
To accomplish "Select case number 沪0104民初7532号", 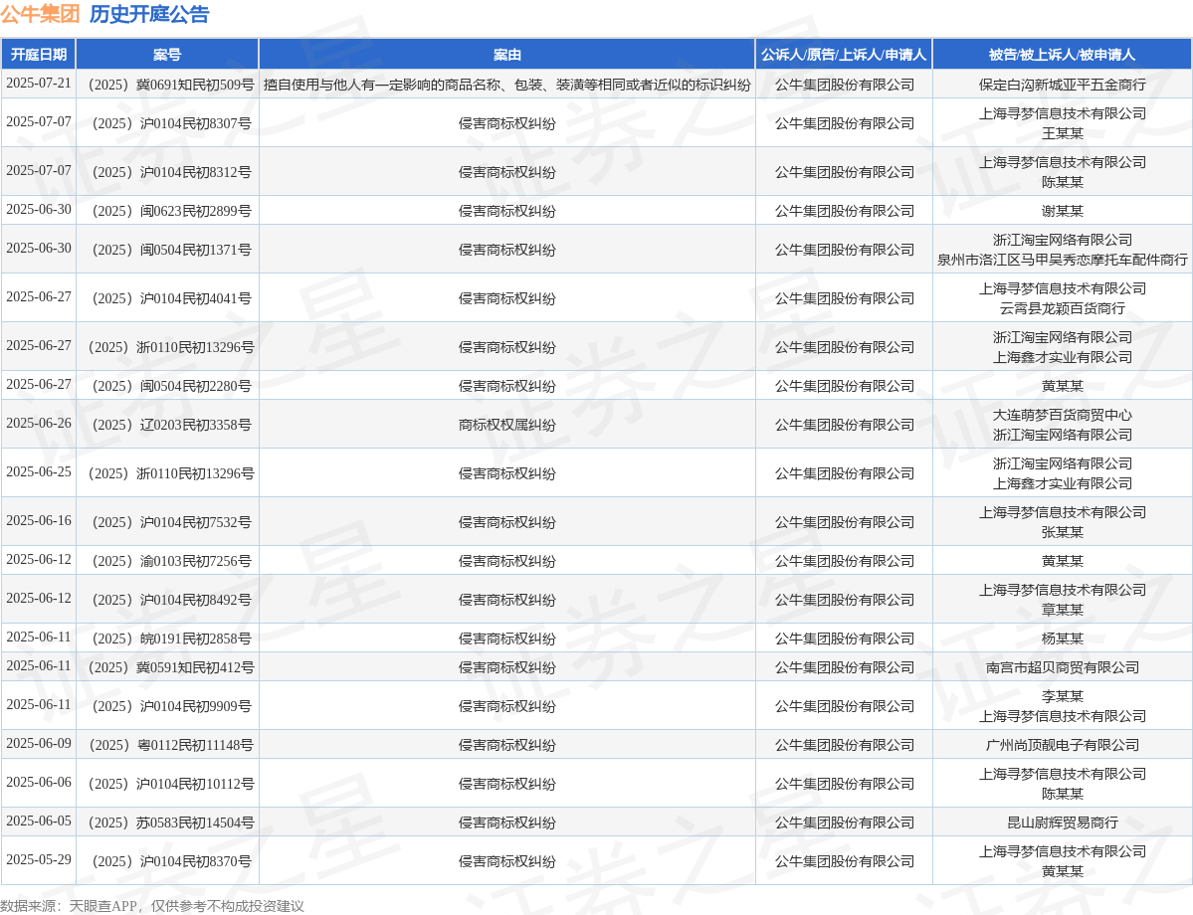I will coord(167,522).
